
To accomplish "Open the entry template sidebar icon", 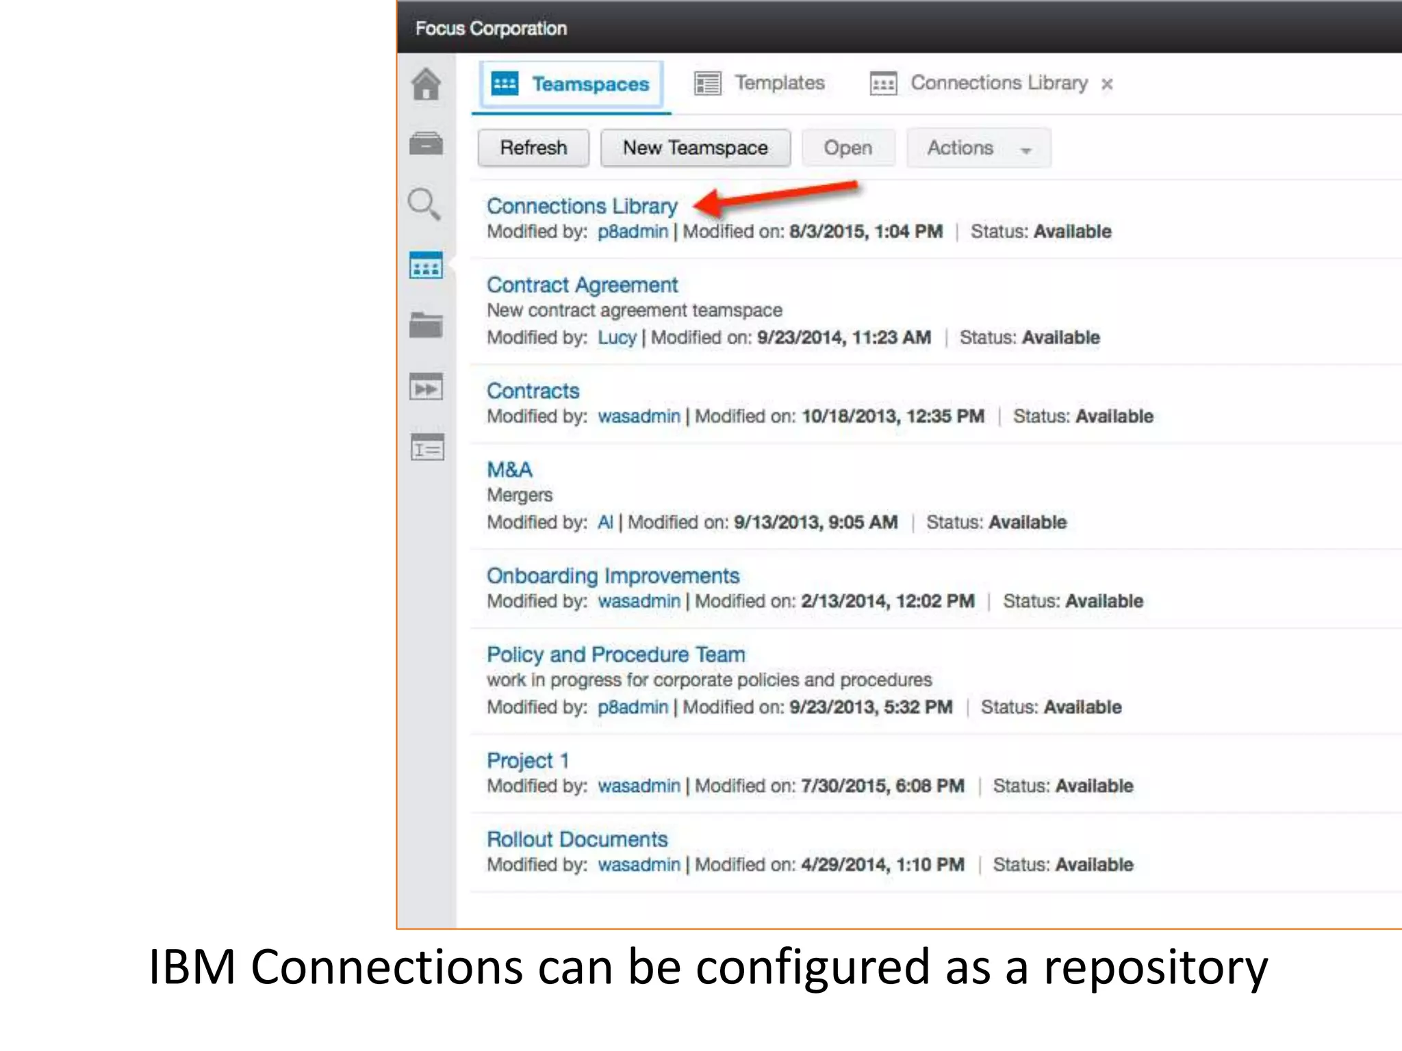I will click(x=427, y=447).
